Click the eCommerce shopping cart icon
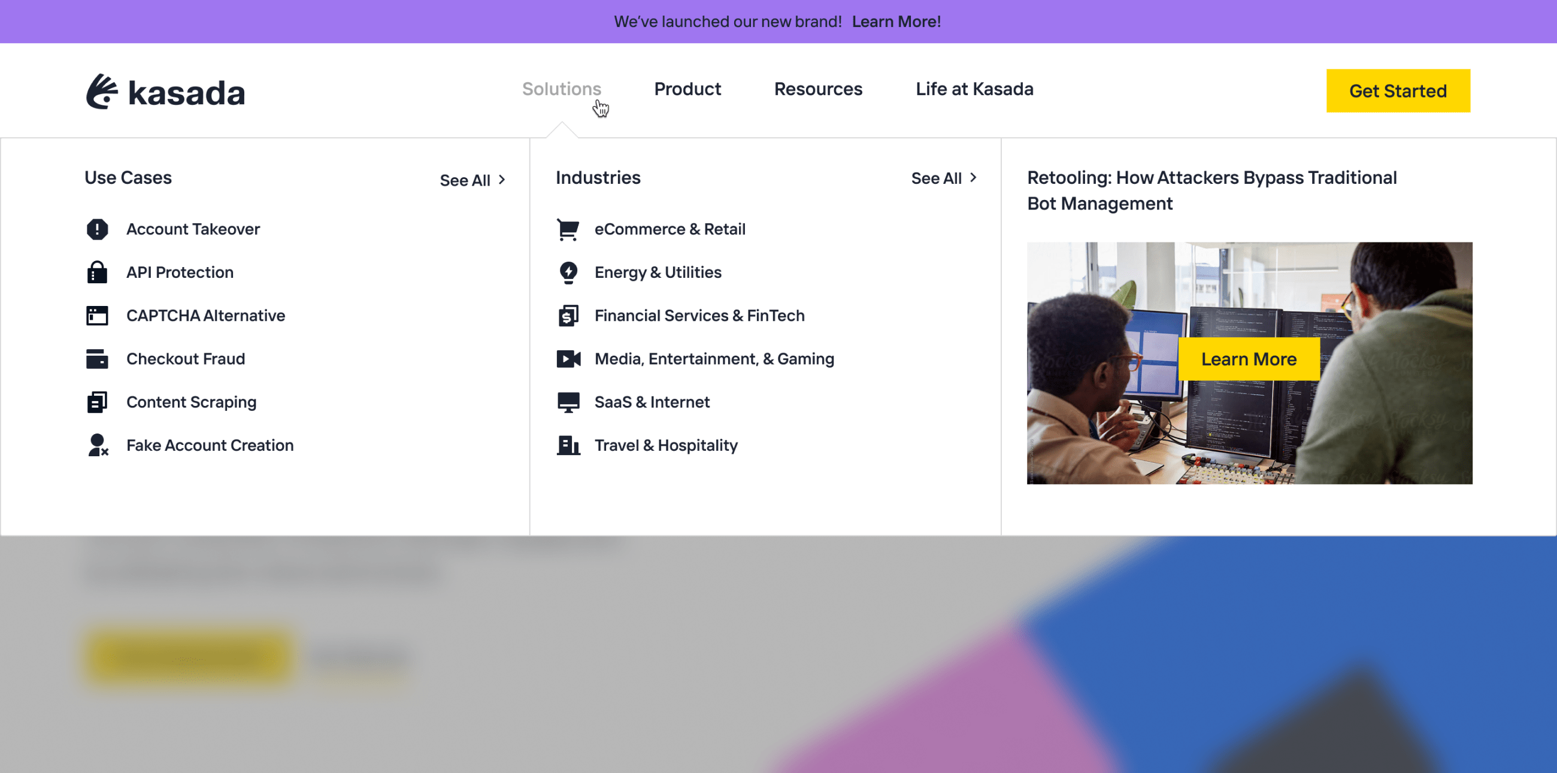1557x773 pixels. [568, 229]
